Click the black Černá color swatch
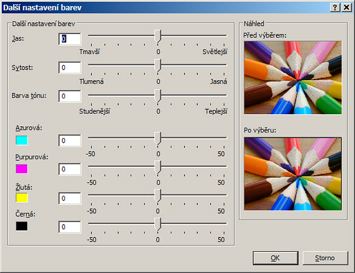Image resolution: width=355 pixels, height=273 pixels. [22, 226]
